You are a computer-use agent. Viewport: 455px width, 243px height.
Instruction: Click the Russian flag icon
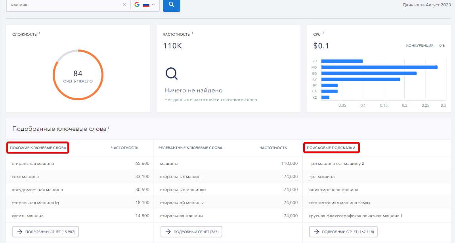[x=146, y=5]
